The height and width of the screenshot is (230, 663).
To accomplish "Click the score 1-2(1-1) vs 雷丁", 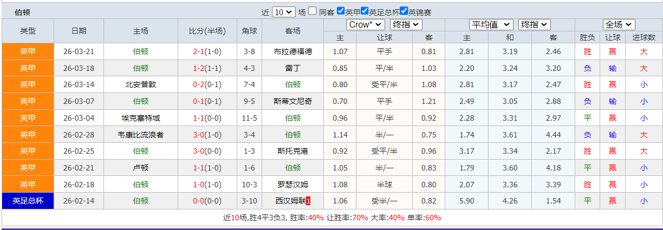I will (208, 68).
